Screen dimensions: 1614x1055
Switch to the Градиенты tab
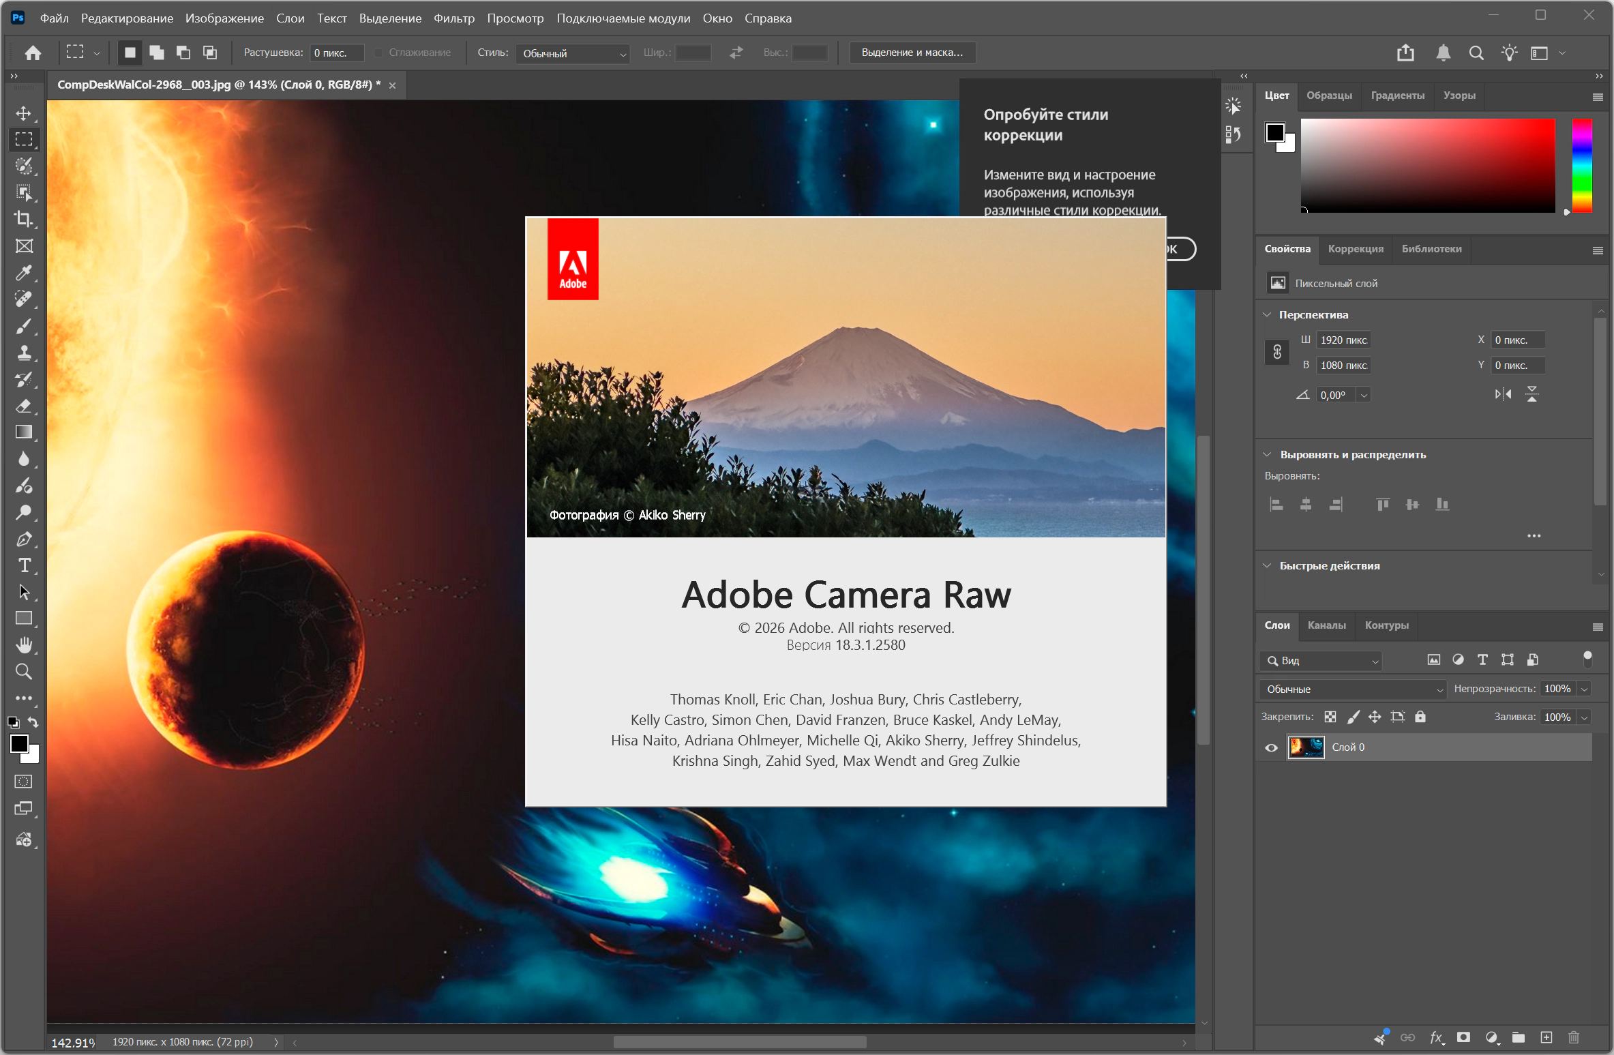[x=1398, y=95]
